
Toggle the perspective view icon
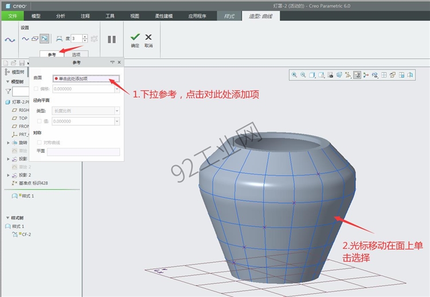[x=339, y=75]
